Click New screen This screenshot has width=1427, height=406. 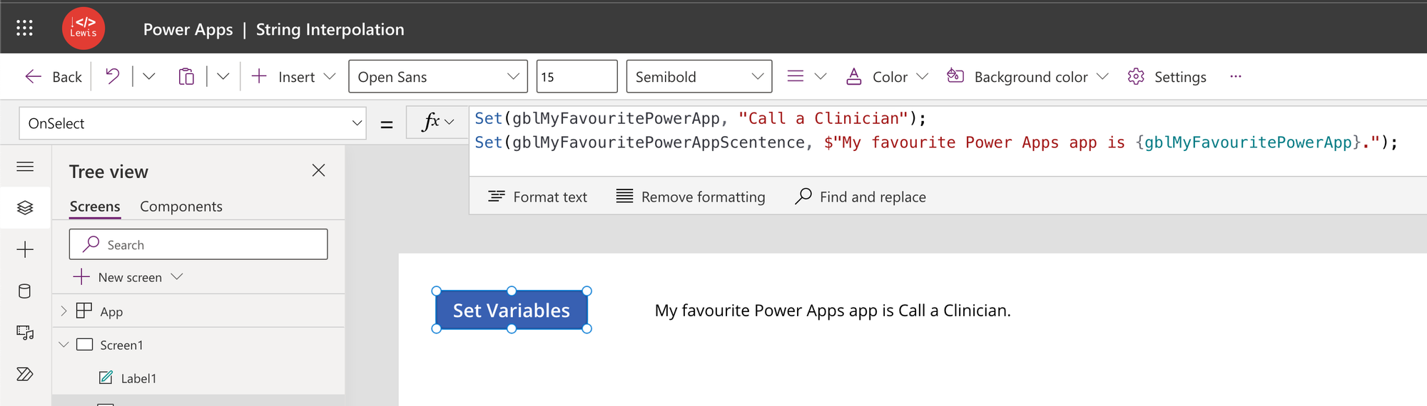(x=128, y=277)
